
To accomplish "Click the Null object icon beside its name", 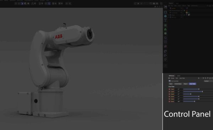I will (x=169, y=81).
